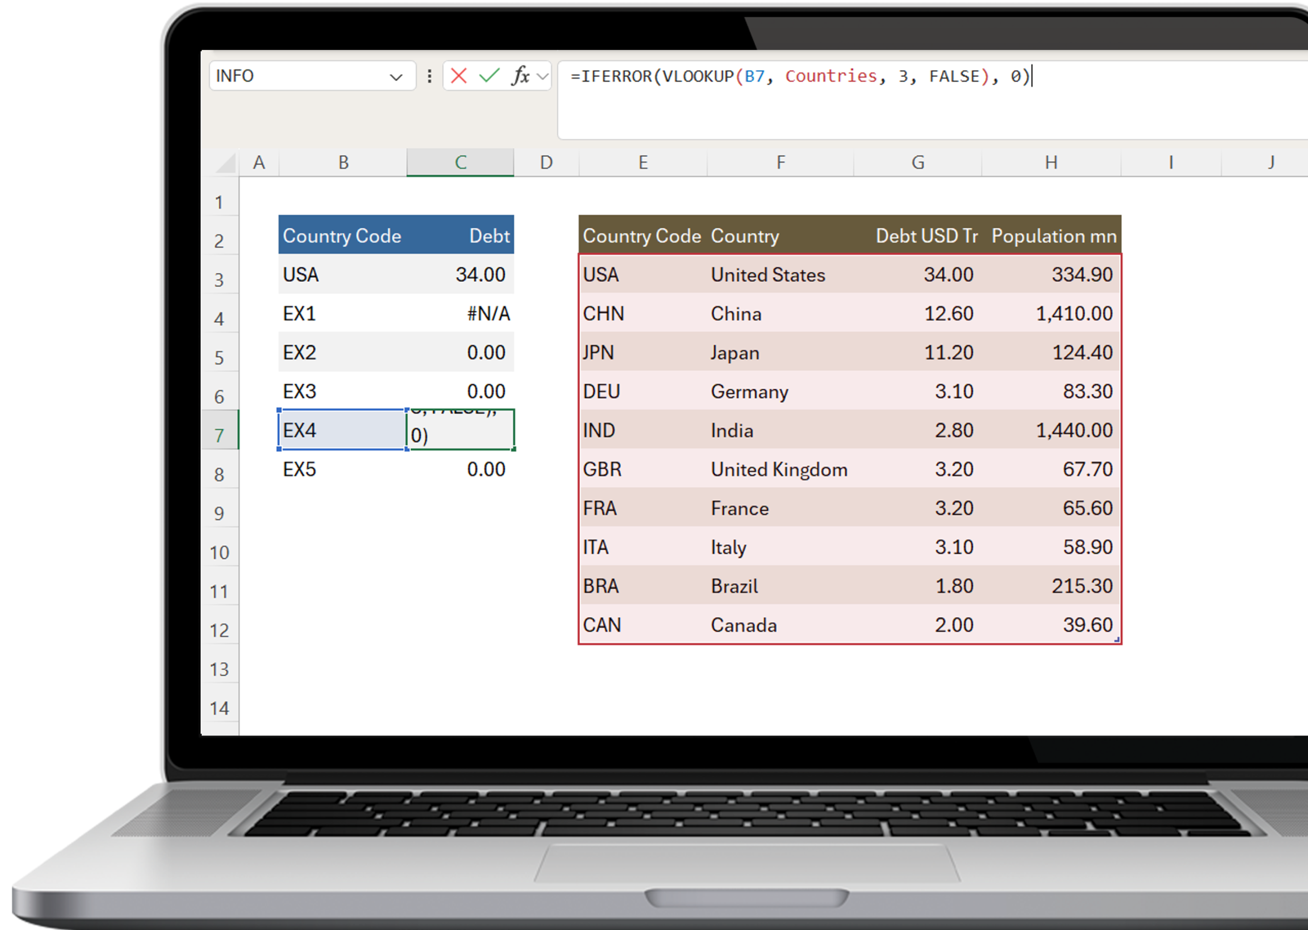Click the Population mn header cell
Viewport: 1308px width, 930px height.
click(x=1053, y=235)
